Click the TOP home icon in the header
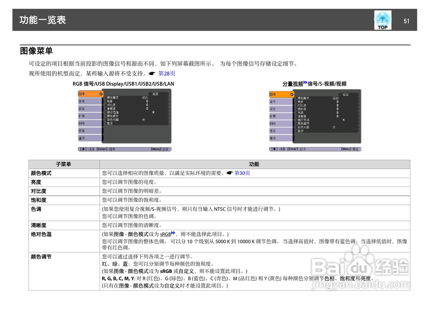 click(x=383, y=20)
